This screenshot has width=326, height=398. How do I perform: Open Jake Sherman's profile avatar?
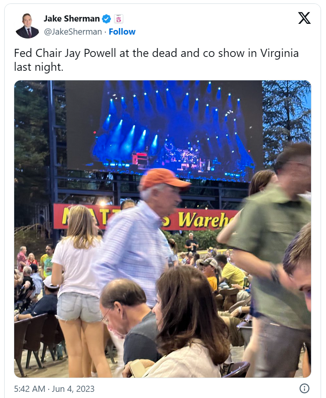click(27, 25)
